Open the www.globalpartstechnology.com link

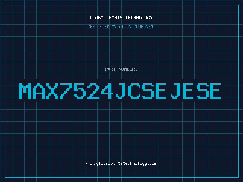click(x=121, y=163)
